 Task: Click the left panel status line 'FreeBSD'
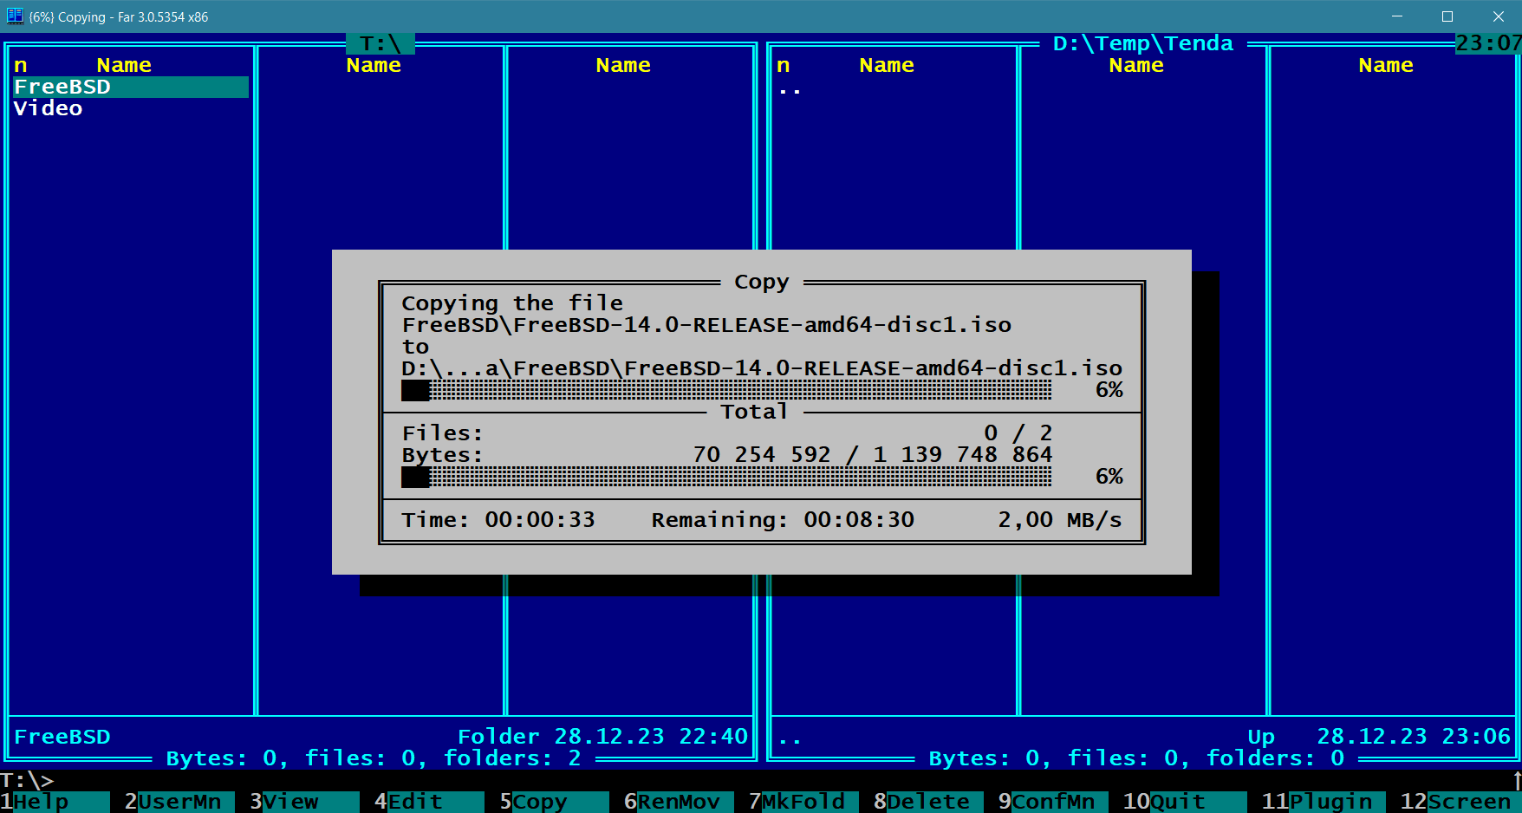(62, 737)
